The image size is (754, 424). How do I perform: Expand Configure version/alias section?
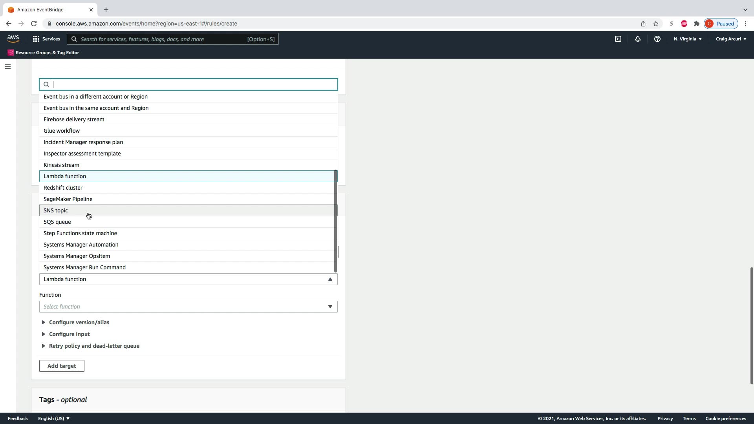tap(79, 322)
